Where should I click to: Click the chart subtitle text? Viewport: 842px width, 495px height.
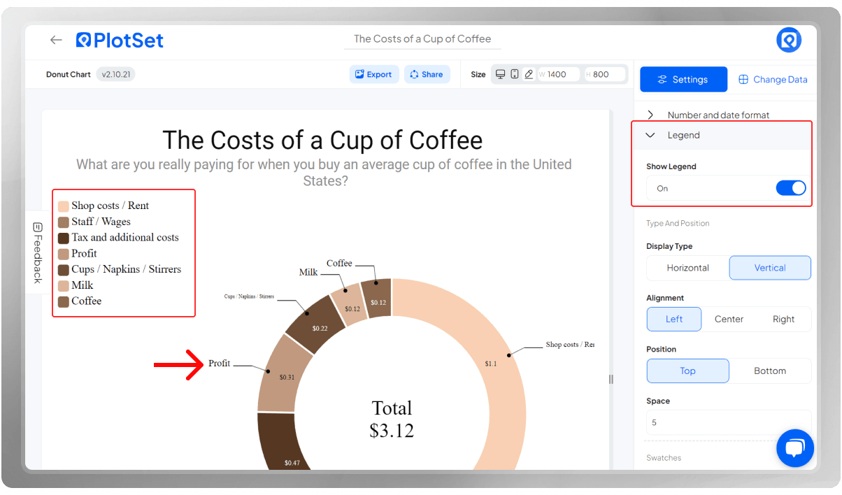point(324,173)
